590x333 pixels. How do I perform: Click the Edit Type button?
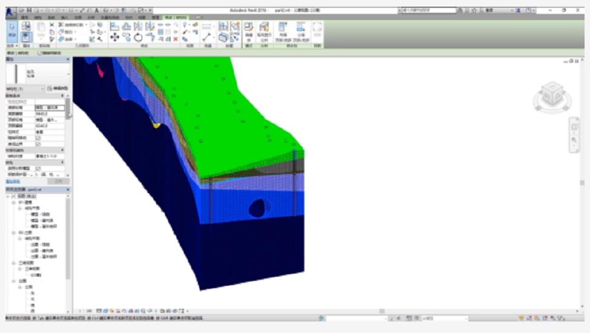57,88
